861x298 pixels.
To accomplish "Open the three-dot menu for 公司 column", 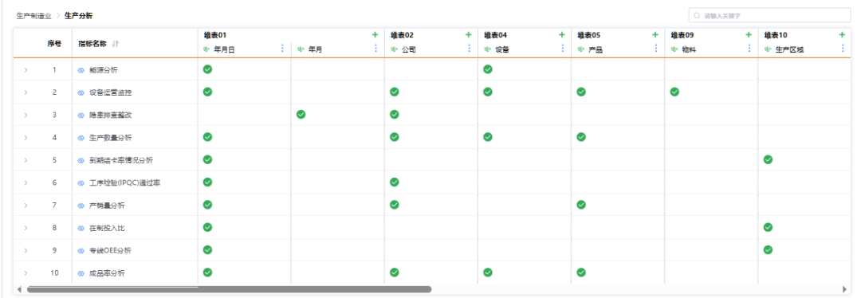I will 470,49.
